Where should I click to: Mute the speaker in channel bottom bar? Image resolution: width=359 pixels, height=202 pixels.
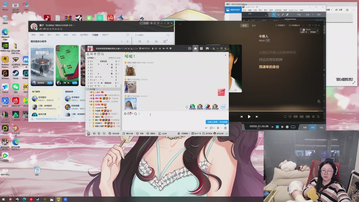pos(94,133)
